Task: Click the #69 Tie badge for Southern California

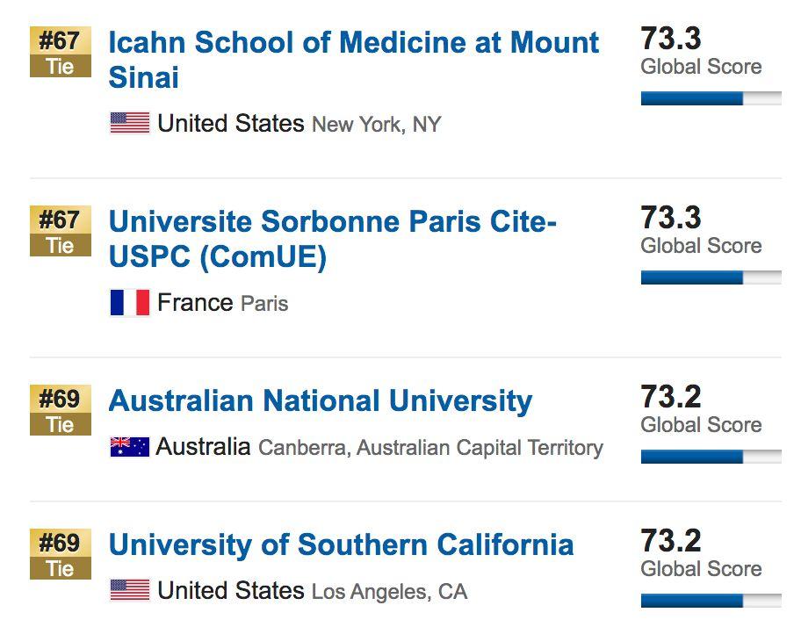Action: 60,555
